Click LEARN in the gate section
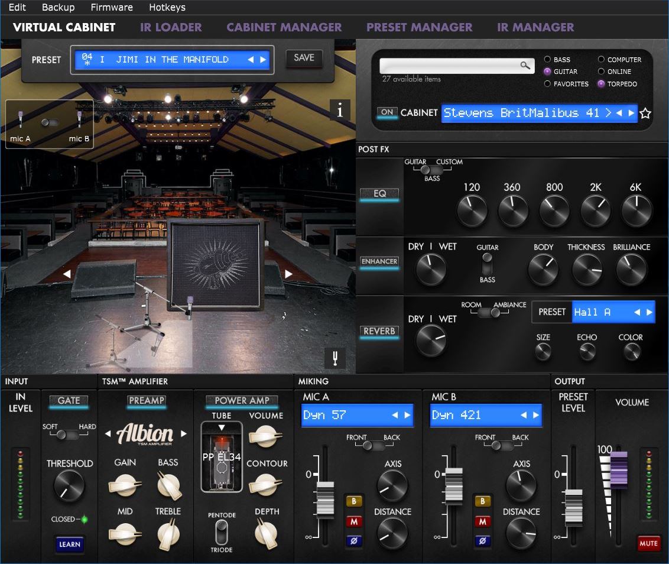 [x=69, y=544]
